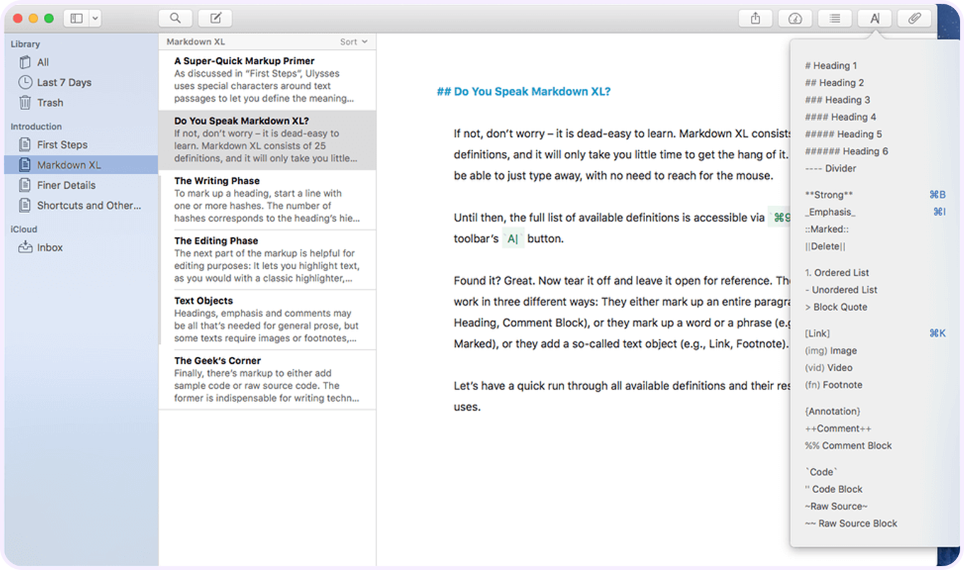The width and height of the screenshot is (964, 570).
Task: Select Unordered List in markup menu
Action: [841, 290]
